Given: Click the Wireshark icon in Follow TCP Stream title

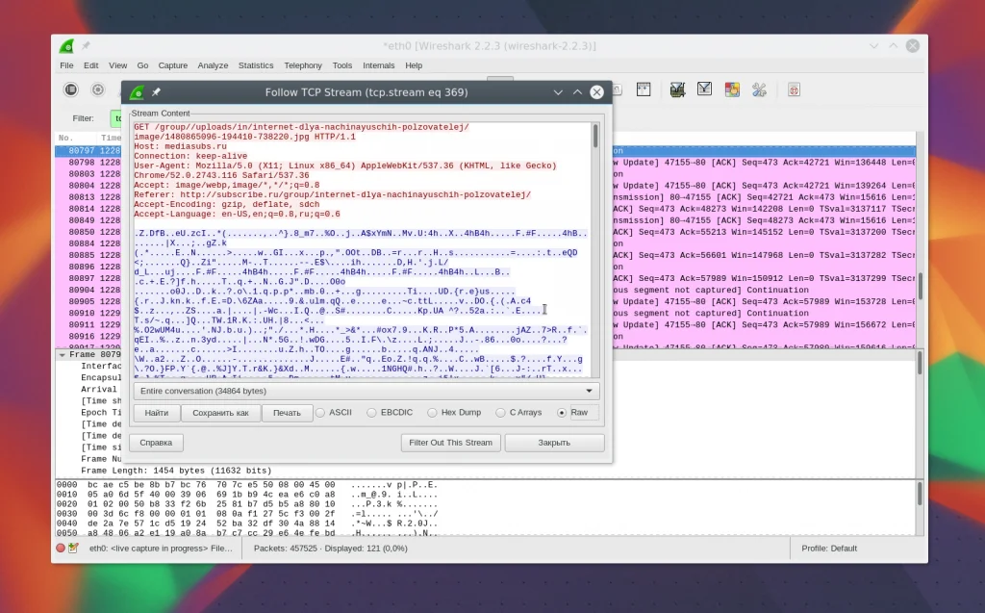Looking at the screenshot, I should click(x=137, y=92).
